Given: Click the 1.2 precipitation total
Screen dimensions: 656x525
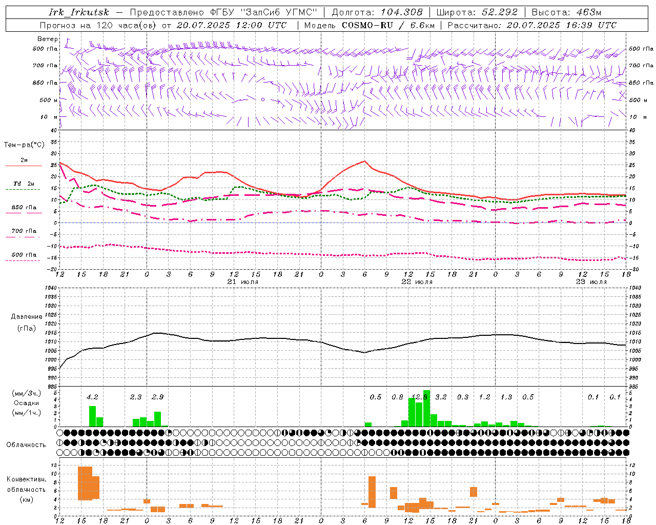Looking at the screenshot, I should click(x=484, y=397).
